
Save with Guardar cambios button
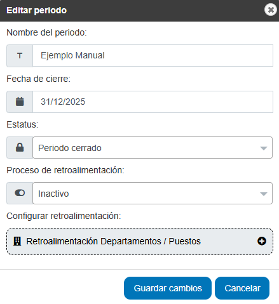click(x=168, y=288)
